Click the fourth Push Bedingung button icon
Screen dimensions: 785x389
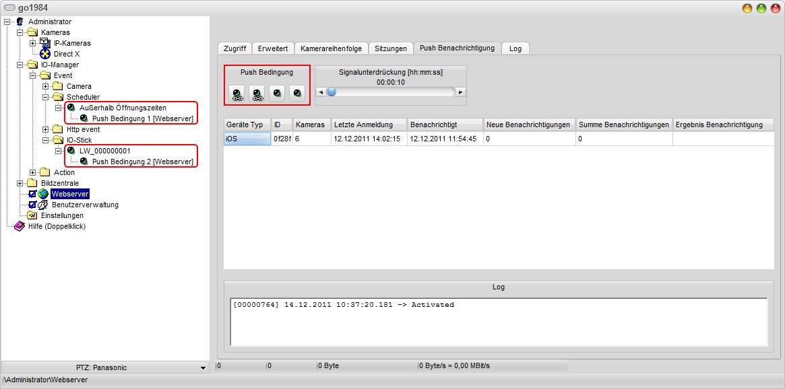[x=297, y=94]
